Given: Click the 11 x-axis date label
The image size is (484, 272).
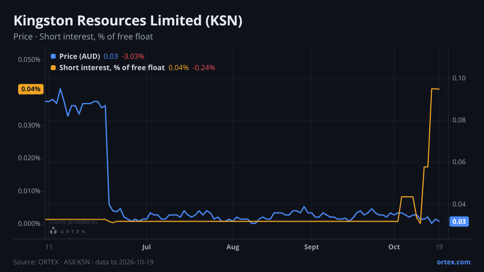Looking at the screenshot, I should pos(49,247).
